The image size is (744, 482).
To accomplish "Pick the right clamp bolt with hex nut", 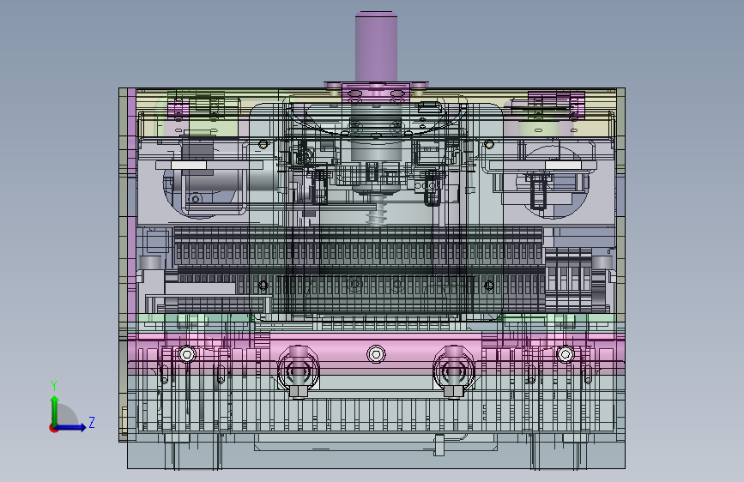I will [x=453, y=372].
